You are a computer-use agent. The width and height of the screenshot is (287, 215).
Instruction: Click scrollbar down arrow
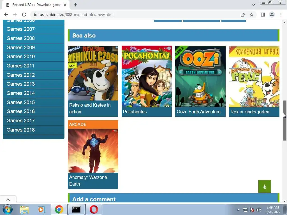284,201
